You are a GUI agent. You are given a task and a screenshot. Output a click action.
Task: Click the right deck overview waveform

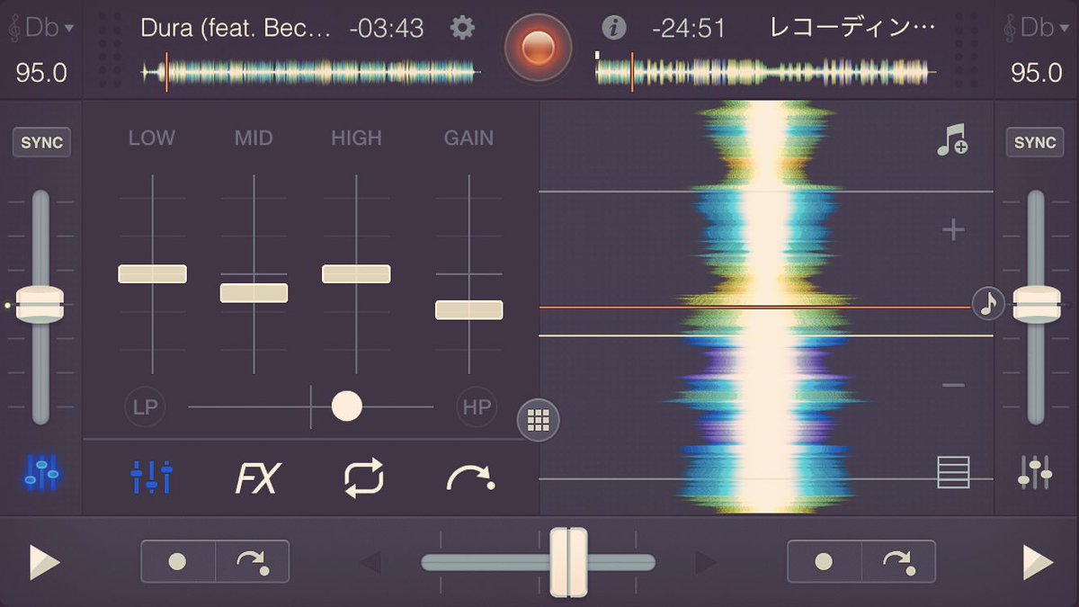(765, 72)
